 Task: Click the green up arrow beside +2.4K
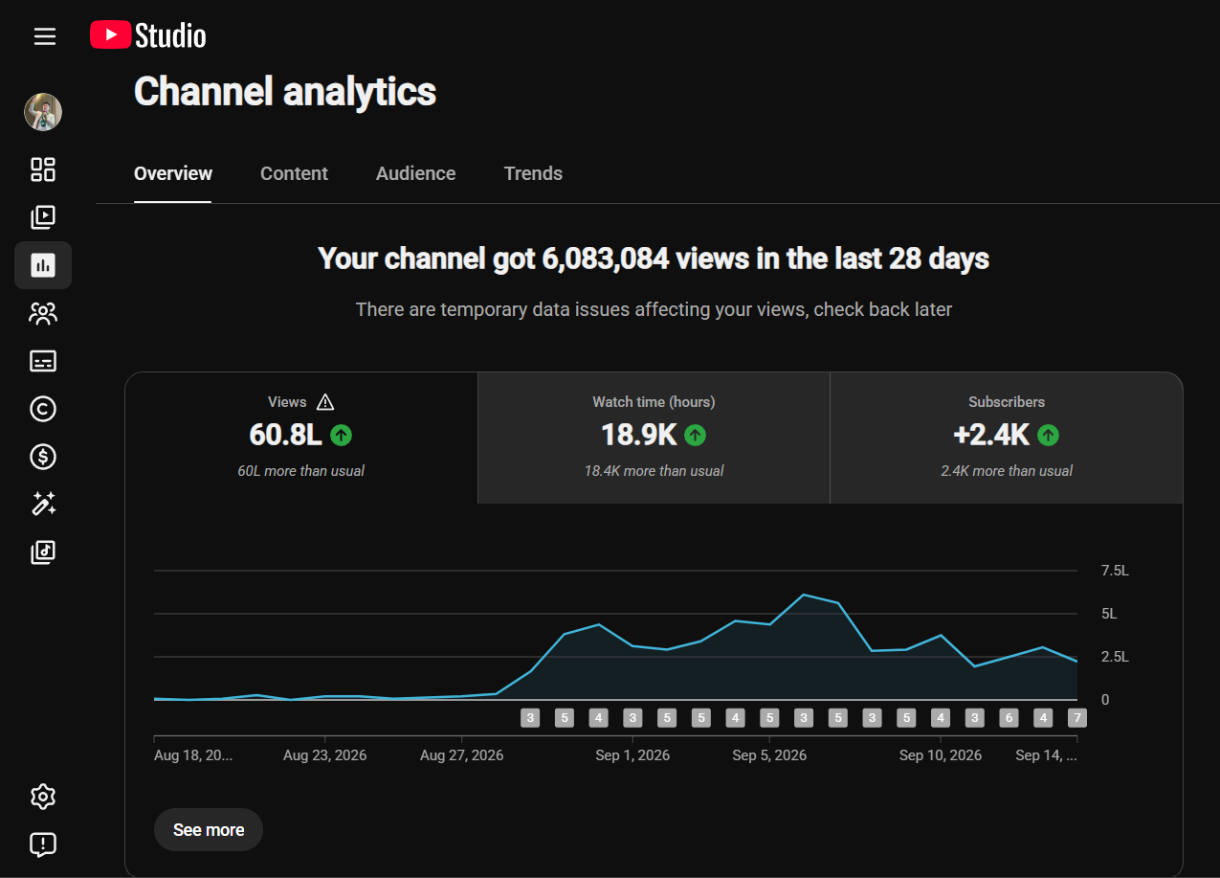(1049, 436)
